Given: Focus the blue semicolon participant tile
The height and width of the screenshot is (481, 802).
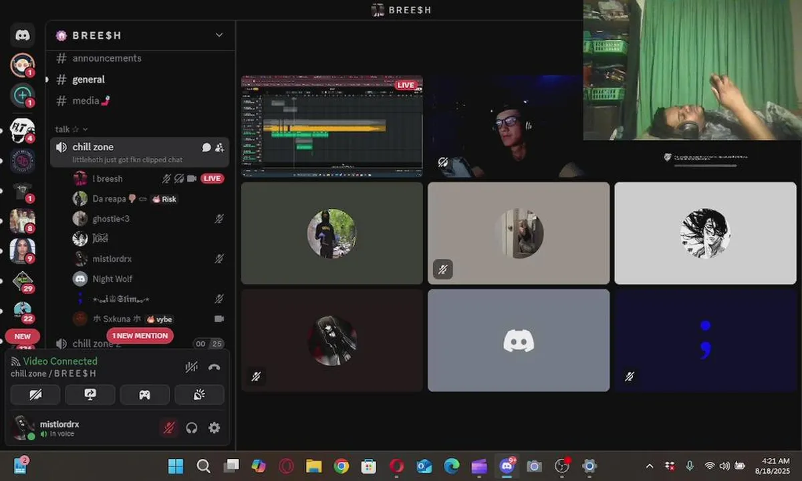Looking at the screenshot, I should (706, 340).
